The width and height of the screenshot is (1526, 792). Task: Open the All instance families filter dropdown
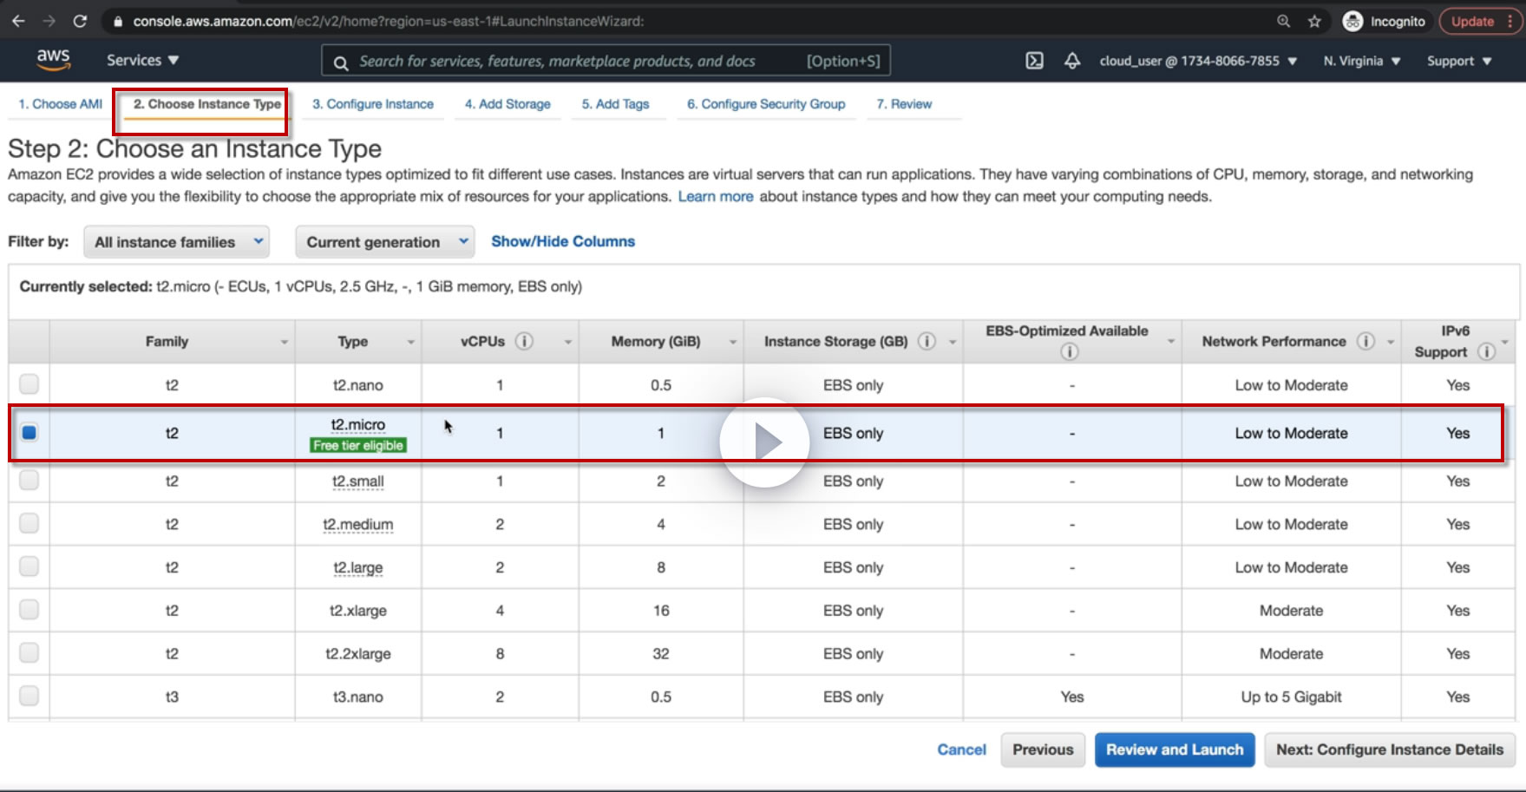[177, 242]
